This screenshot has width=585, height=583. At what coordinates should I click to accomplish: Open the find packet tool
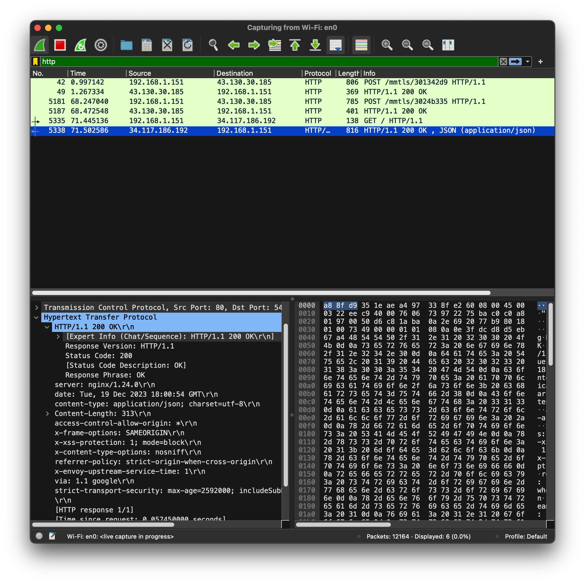pos(213,45)
